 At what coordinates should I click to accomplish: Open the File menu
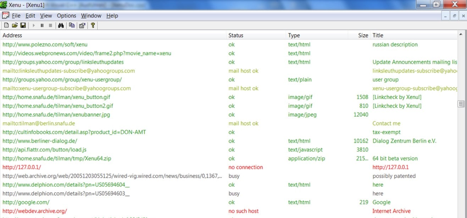click(x=16, y=16)
